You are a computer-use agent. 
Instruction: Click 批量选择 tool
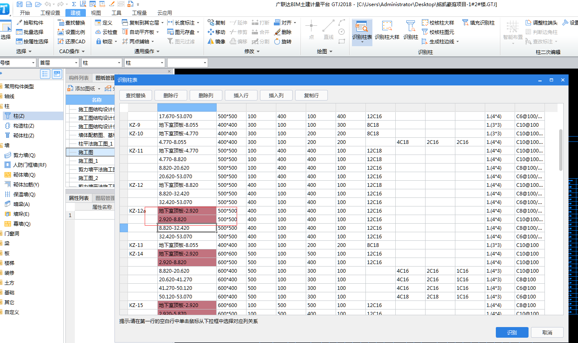(x=30, y=32)
